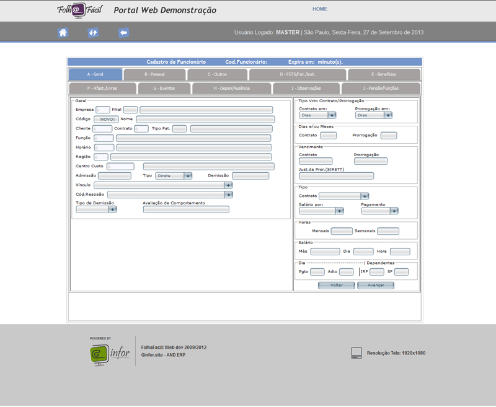Screen dimensions: 496x407
Task: Open the HOME link in header
Action: point(320,9)
